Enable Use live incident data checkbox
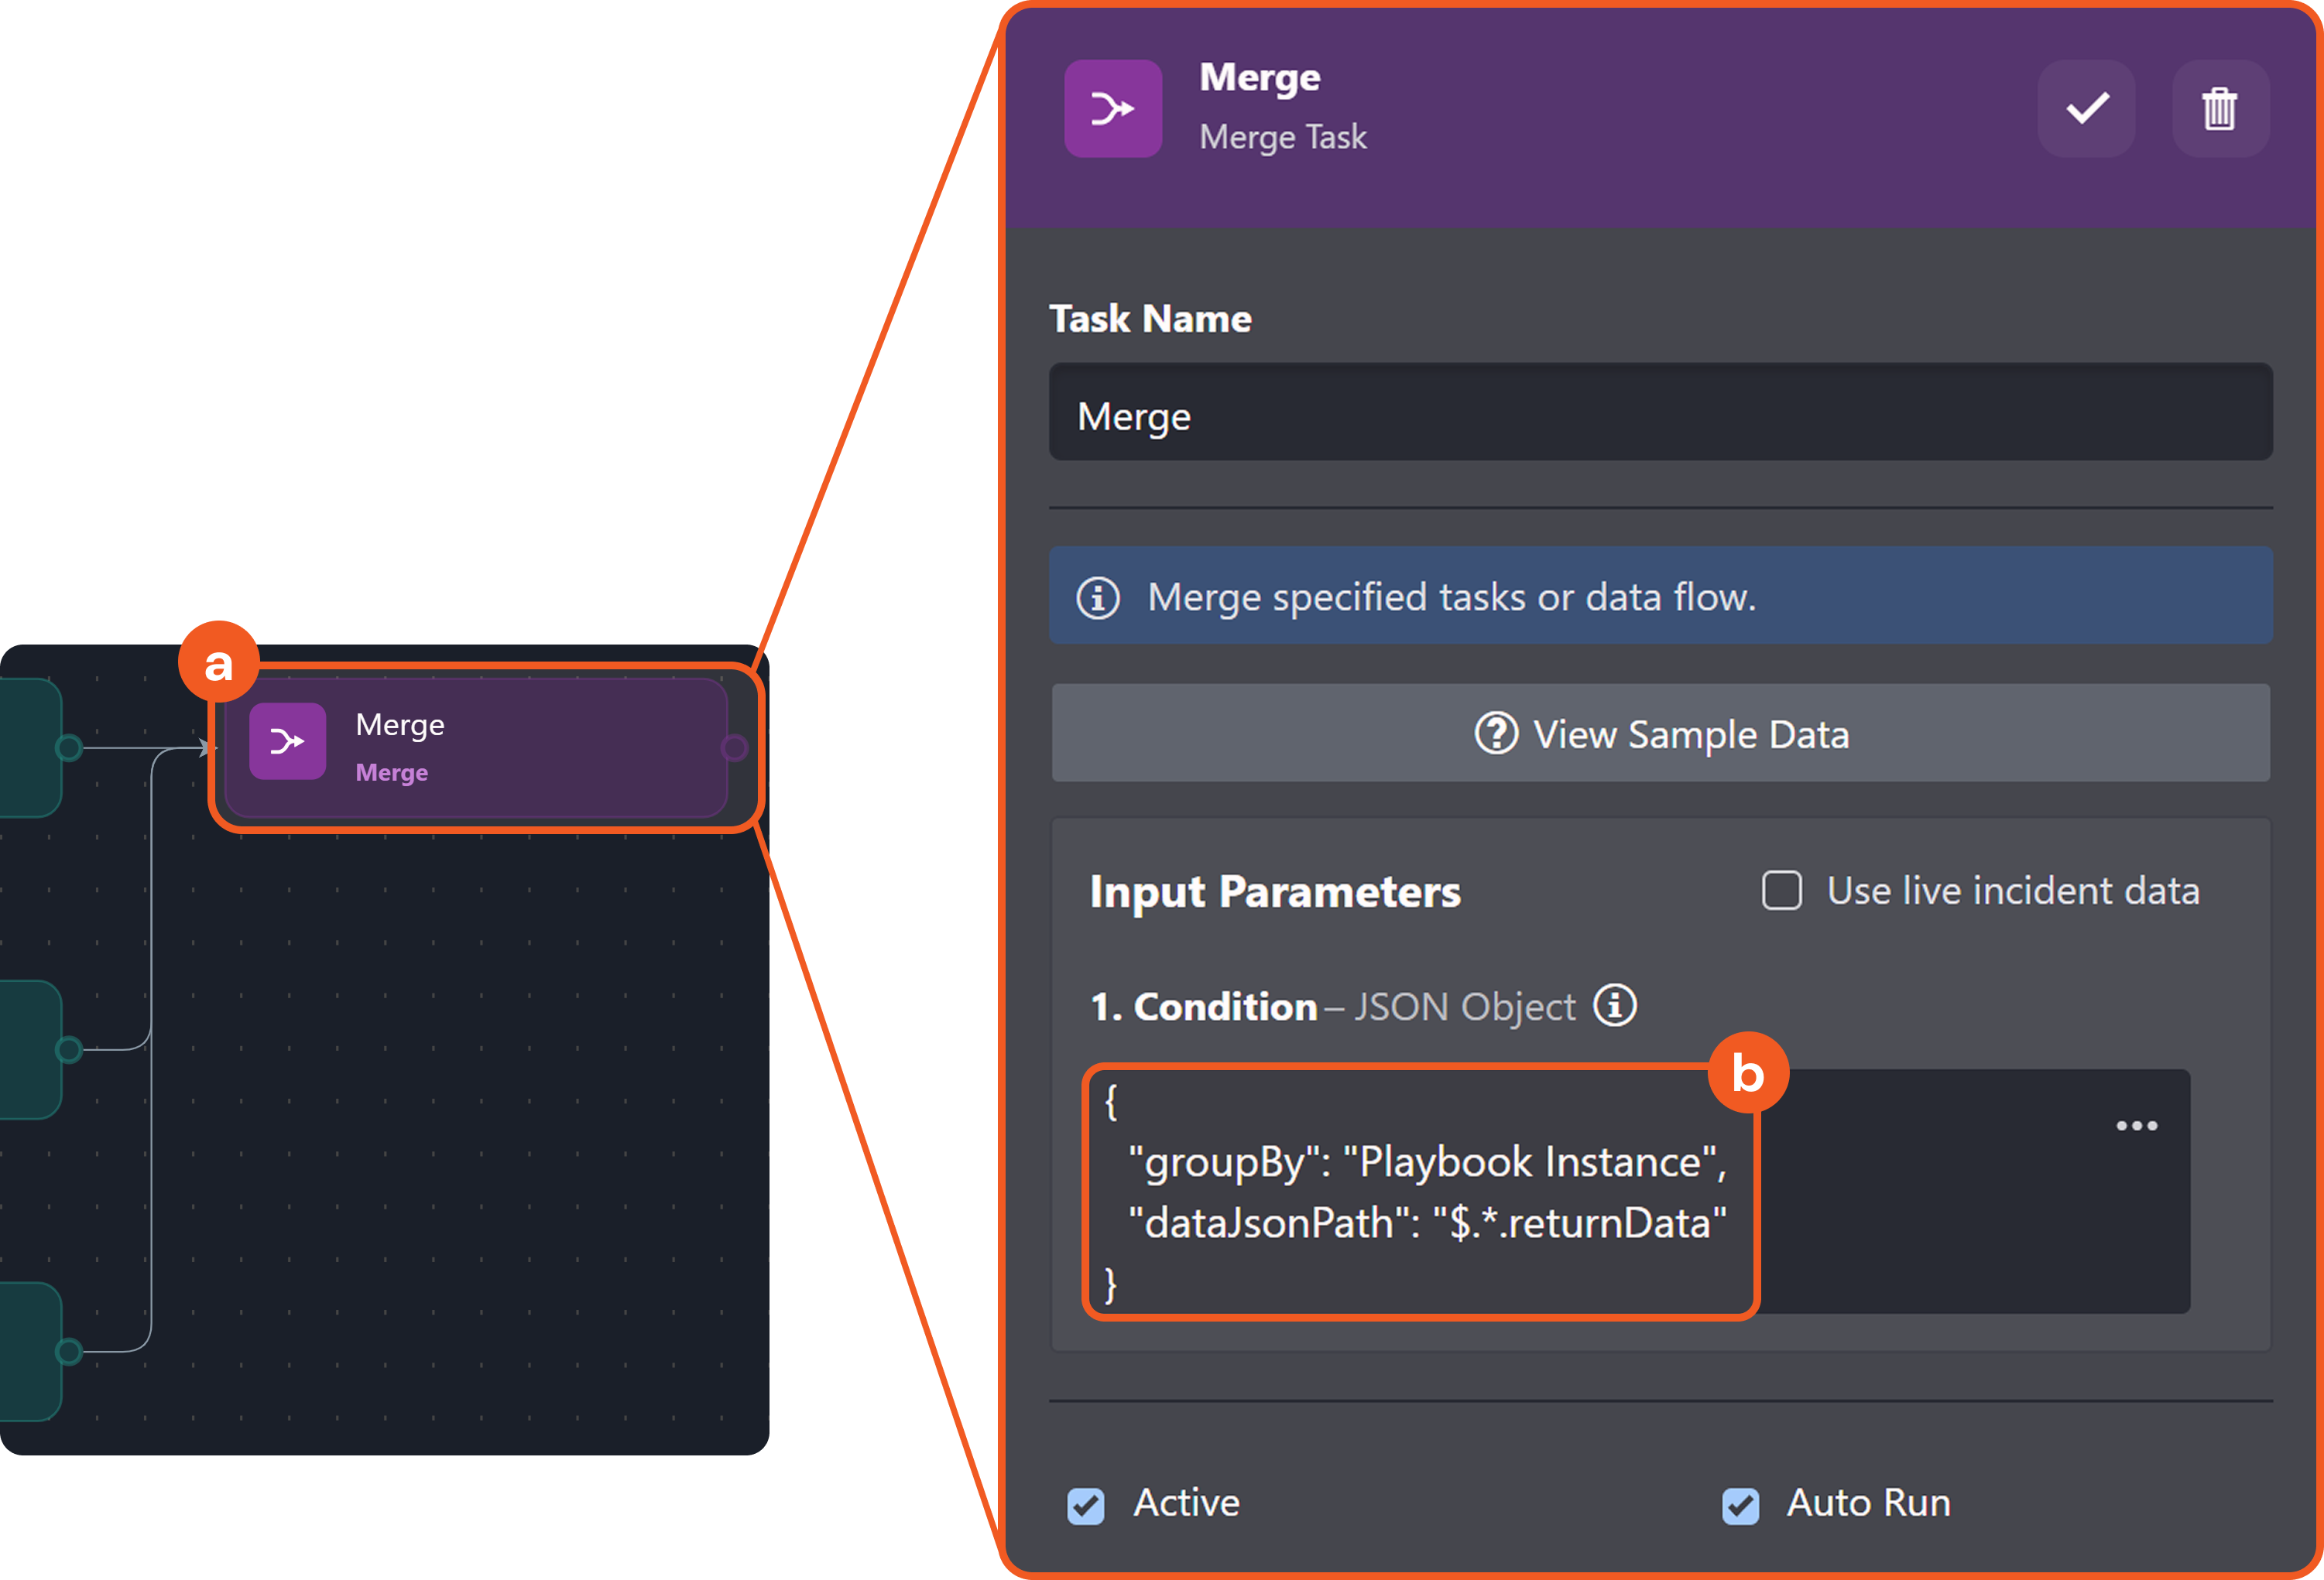This screenshot has height=1580, width=2324. click(x=1781, y=891)
